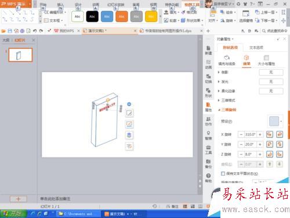Click the blue minus circle beside the shape
Screen dimensions: 290x218
tap(129, 104)
